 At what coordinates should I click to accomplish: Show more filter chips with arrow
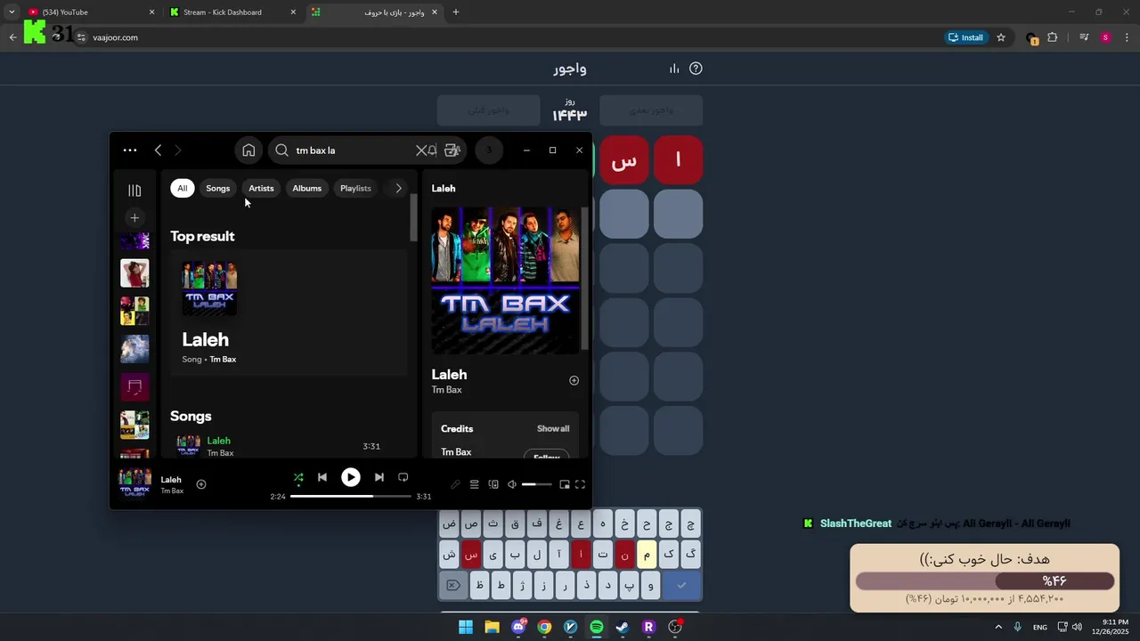pos(398,188)
